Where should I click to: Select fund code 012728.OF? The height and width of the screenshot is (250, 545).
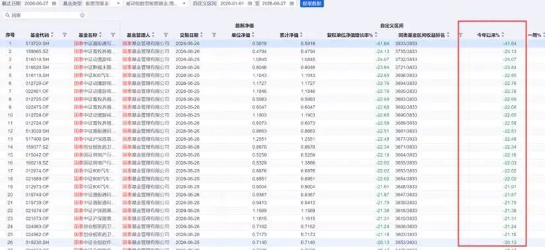pos(37,115)
